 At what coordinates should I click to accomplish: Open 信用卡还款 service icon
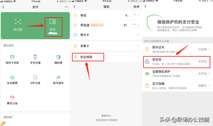coord(12,57)
